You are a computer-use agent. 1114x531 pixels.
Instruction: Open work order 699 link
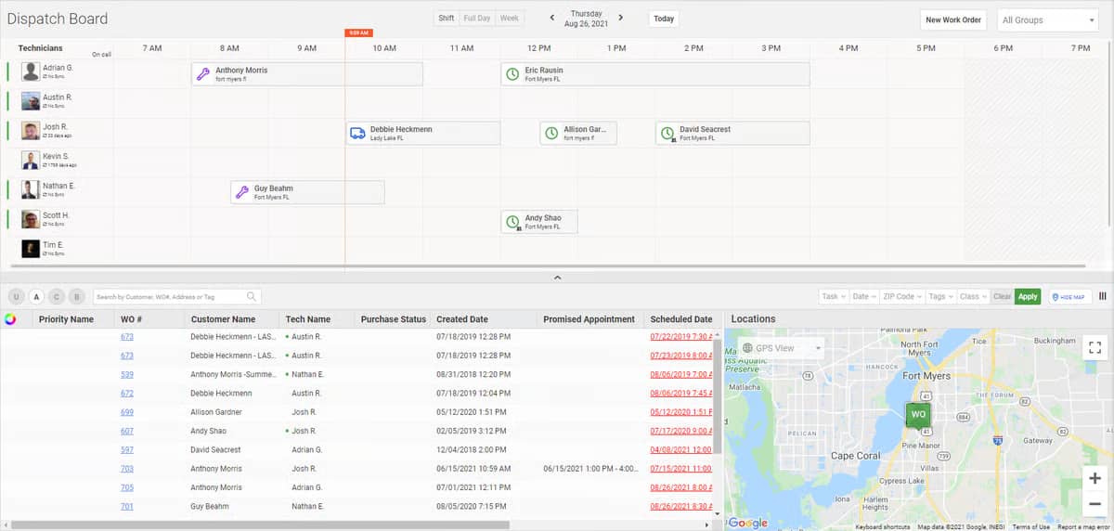click(x=127, y=412)
